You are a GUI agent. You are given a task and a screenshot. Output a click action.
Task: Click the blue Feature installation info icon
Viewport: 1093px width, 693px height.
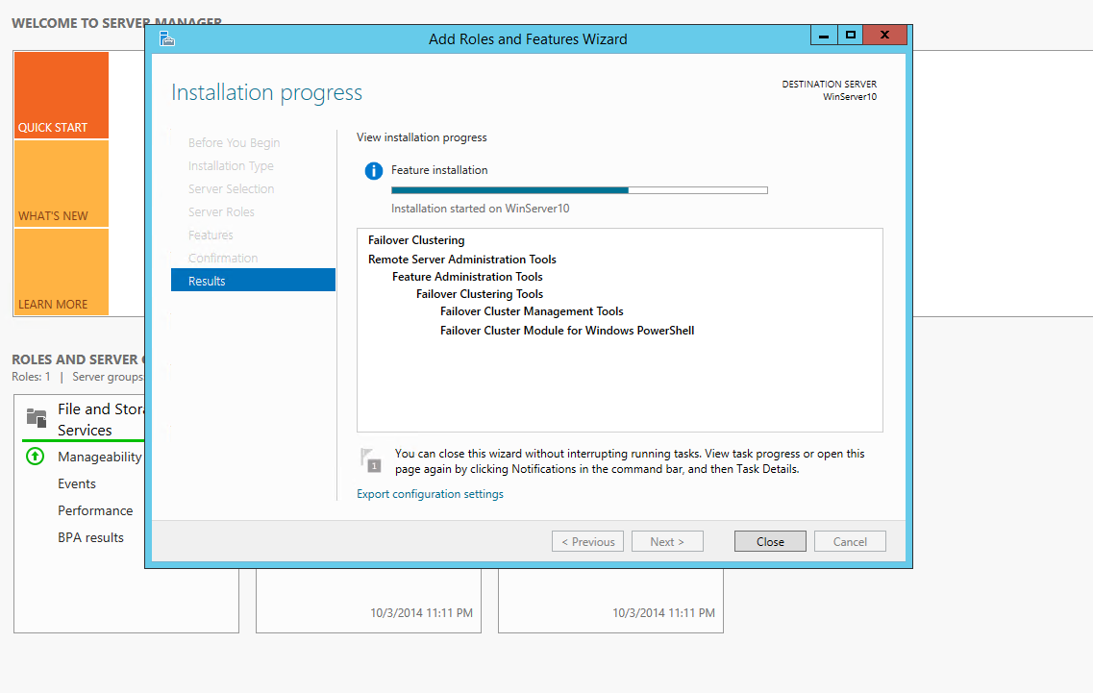click(373, 171)
